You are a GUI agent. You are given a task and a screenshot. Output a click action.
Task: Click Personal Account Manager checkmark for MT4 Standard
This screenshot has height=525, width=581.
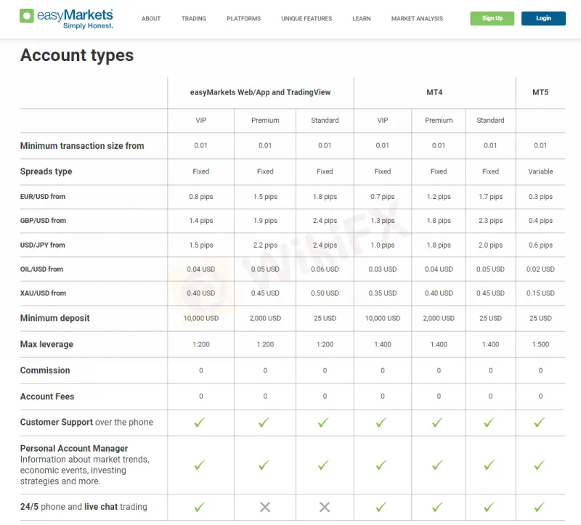coord(489,465)
